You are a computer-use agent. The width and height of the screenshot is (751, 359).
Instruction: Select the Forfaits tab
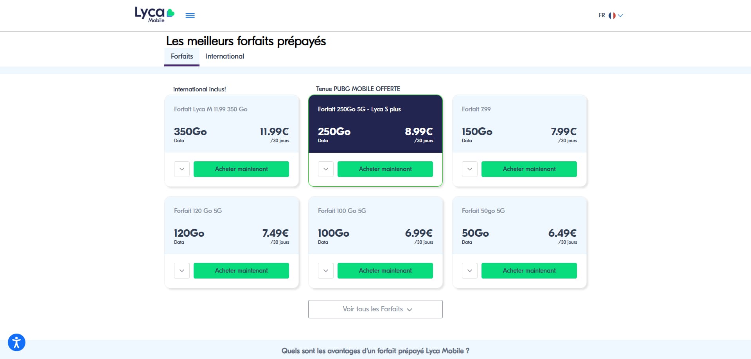(182, 57)
